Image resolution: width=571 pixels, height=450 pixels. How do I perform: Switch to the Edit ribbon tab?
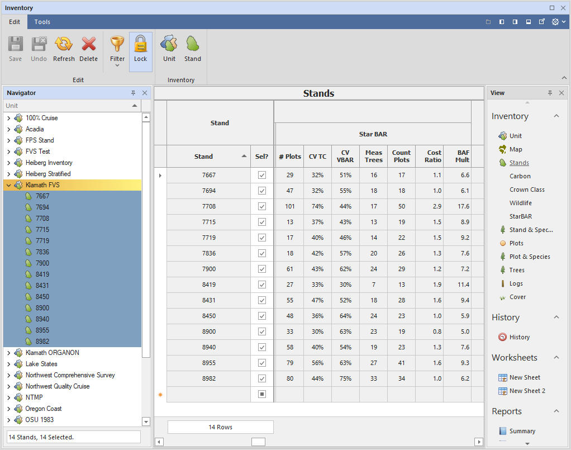tap(14, 22)
